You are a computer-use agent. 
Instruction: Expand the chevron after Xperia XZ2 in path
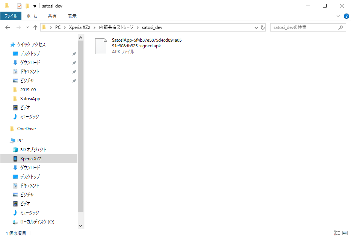pyautogui.click(x=94, y=27)
